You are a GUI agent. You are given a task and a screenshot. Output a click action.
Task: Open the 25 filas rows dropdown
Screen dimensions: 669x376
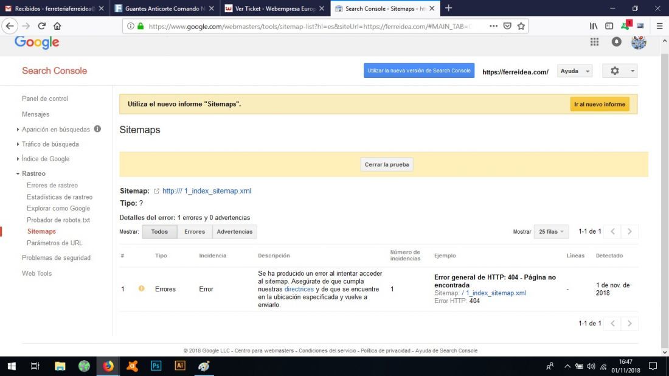(551, 231)
